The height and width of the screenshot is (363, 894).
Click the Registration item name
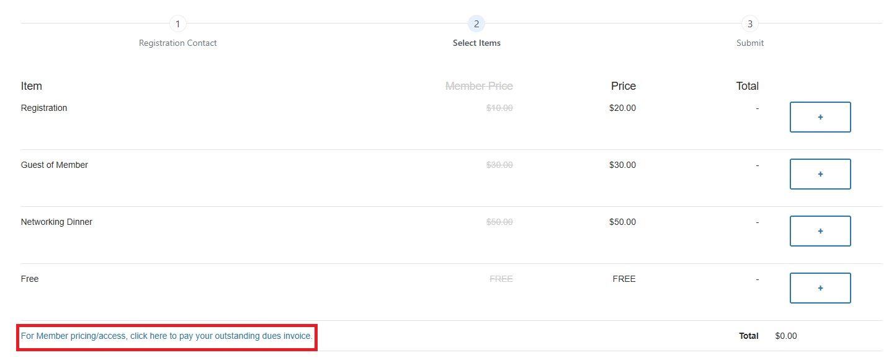click(44, 108)
